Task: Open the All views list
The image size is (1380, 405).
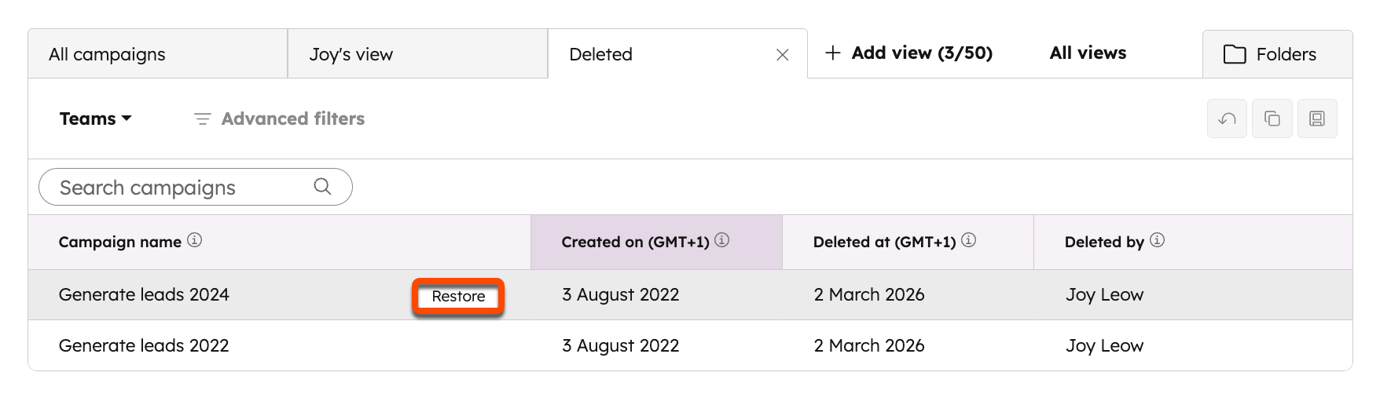Action: pos(1088,53)
